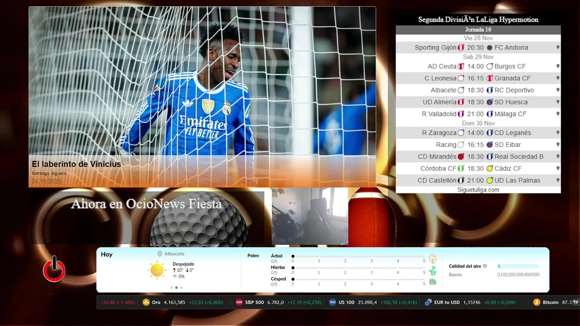Click the location pin beside Albacete
Image resolution: width=580 pixels, height=326 pixels.
point(159,254)
